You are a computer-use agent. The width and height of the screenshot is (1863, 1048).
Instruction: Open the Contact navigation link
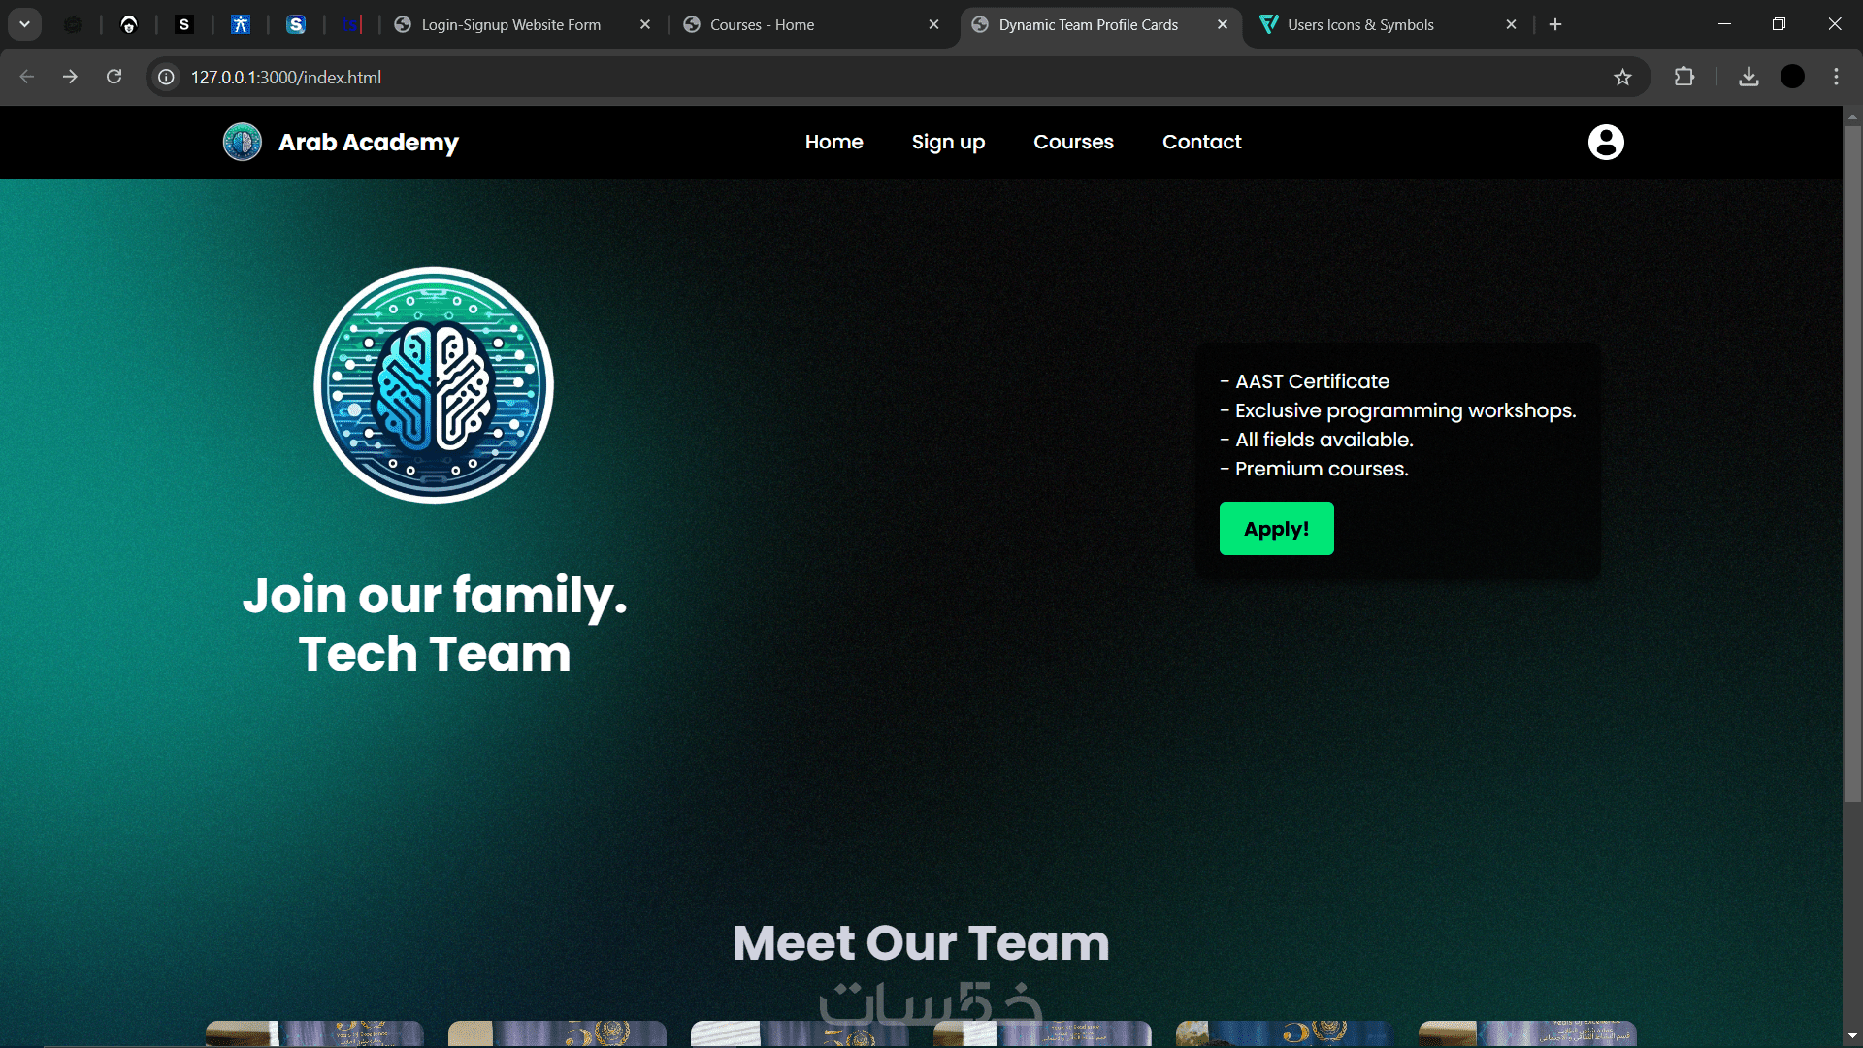click(1201, 142)
